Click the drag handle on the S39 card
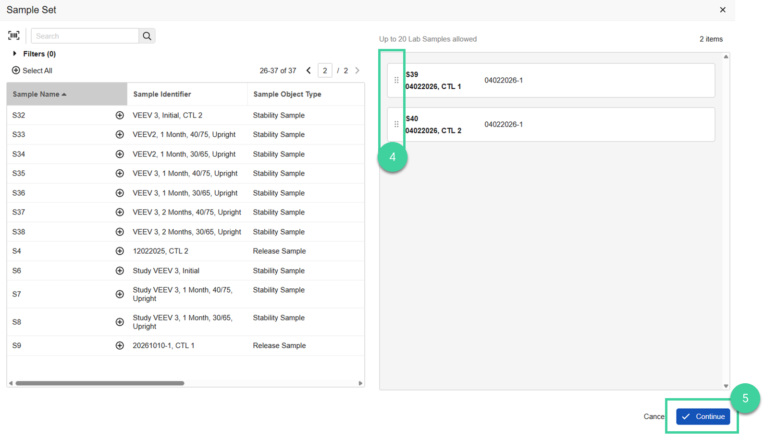The width and height of the screenshot is (777, 437). click(x=396, y=80)
